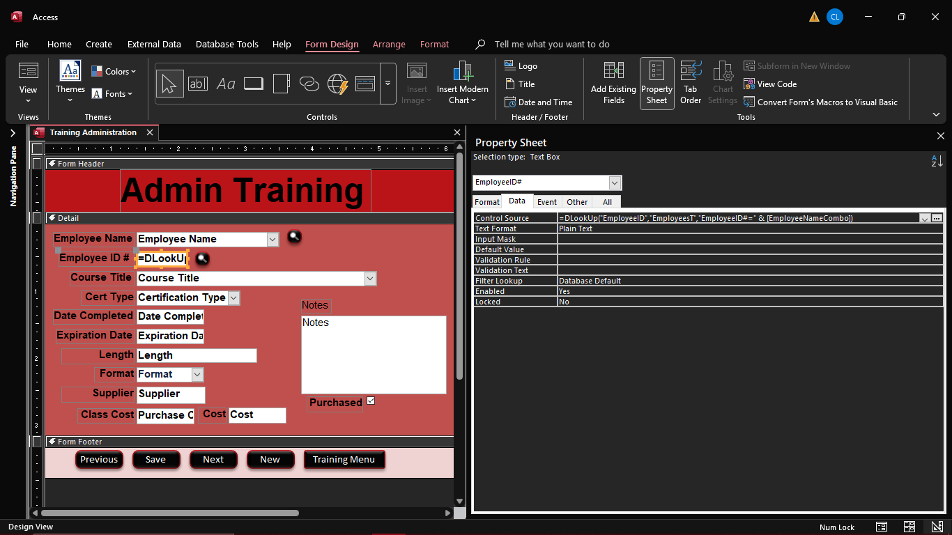Choose the Web Browser control icon

337,84
